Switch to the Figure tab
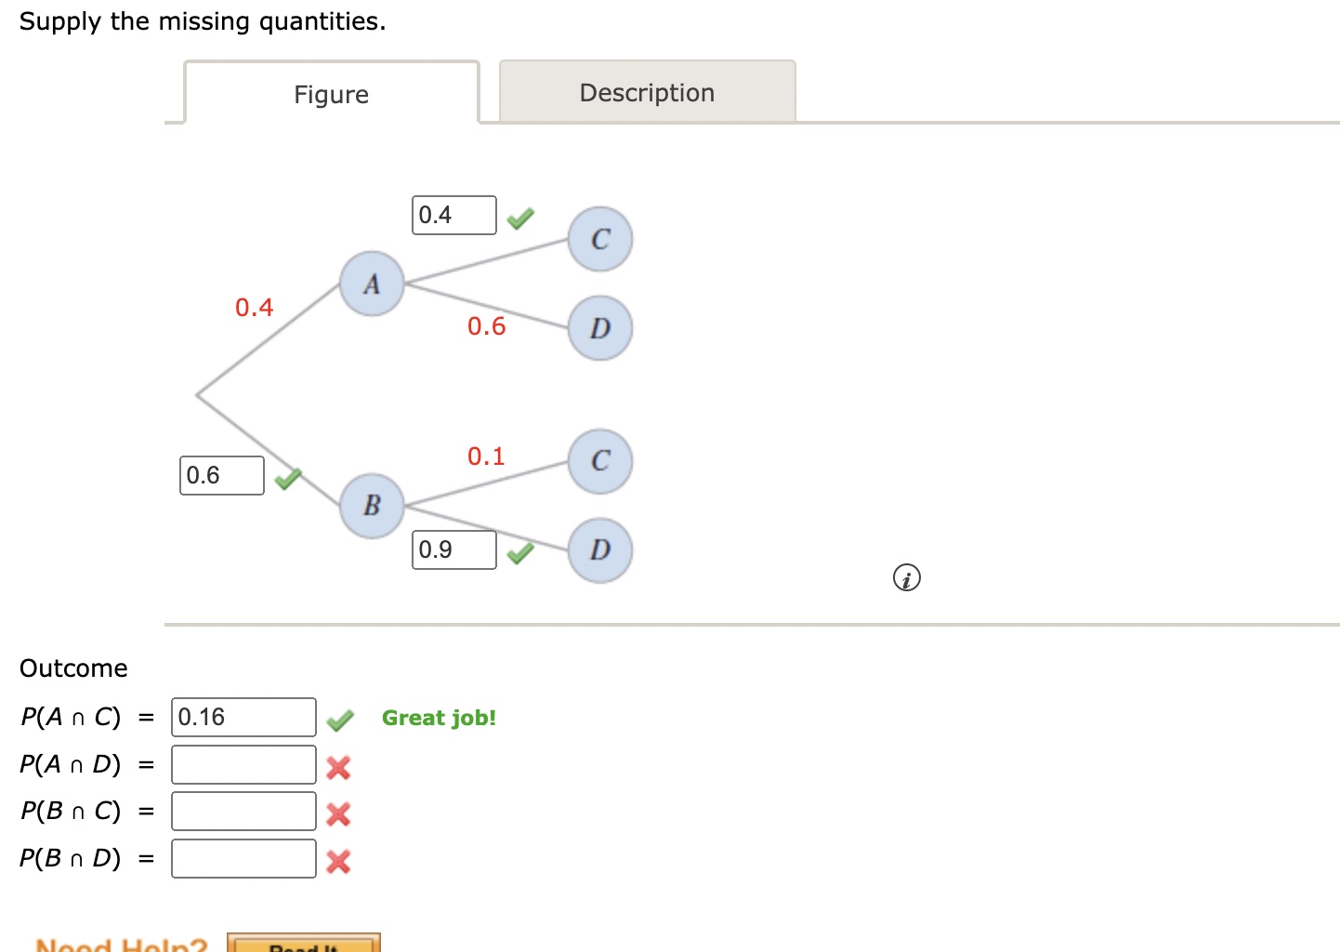This screenshot has width=1340, height=952. click(x=331, y=94)
